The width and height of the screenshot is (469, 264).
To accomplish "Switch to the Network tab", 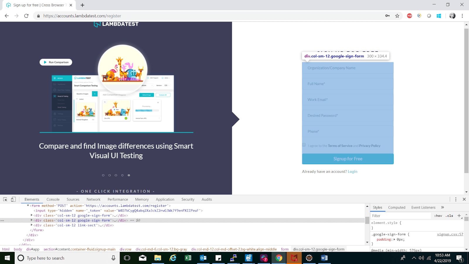I will (x=94, y=199).
